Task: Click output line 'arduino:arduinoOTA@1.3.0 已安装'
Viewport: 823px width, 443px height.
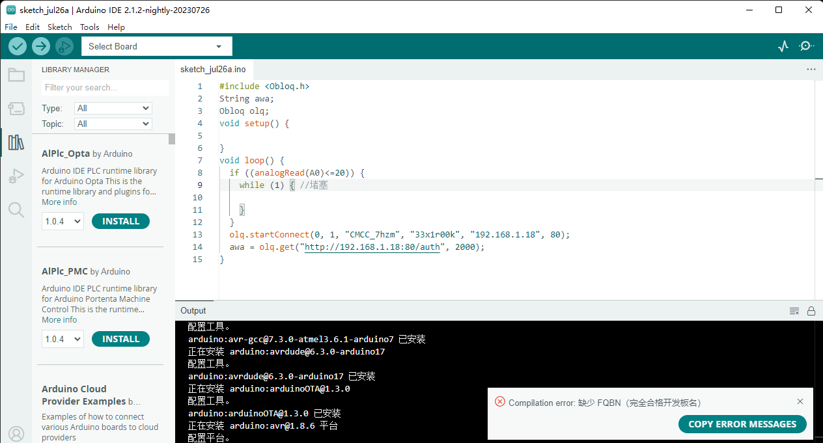Action: (264, 413)
